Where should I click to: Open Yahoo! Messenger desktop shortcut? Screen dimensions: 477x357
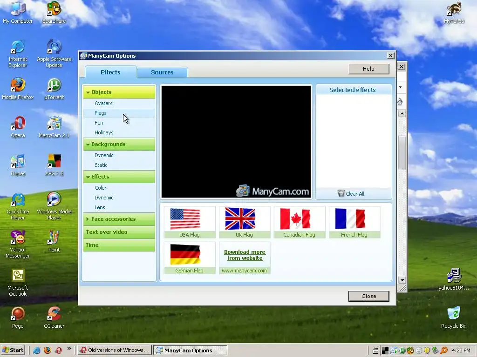(18, 245)
